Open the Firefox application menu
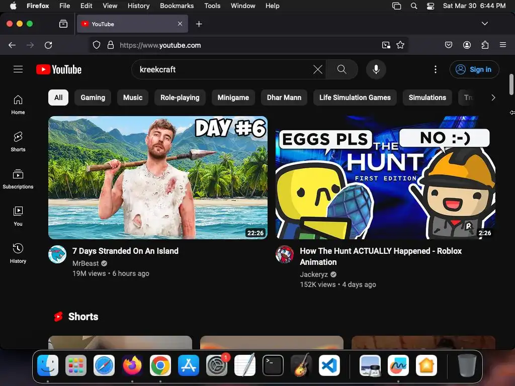This screenshot has height=386, width=515. pyautogui.click(x=502, y=45)
